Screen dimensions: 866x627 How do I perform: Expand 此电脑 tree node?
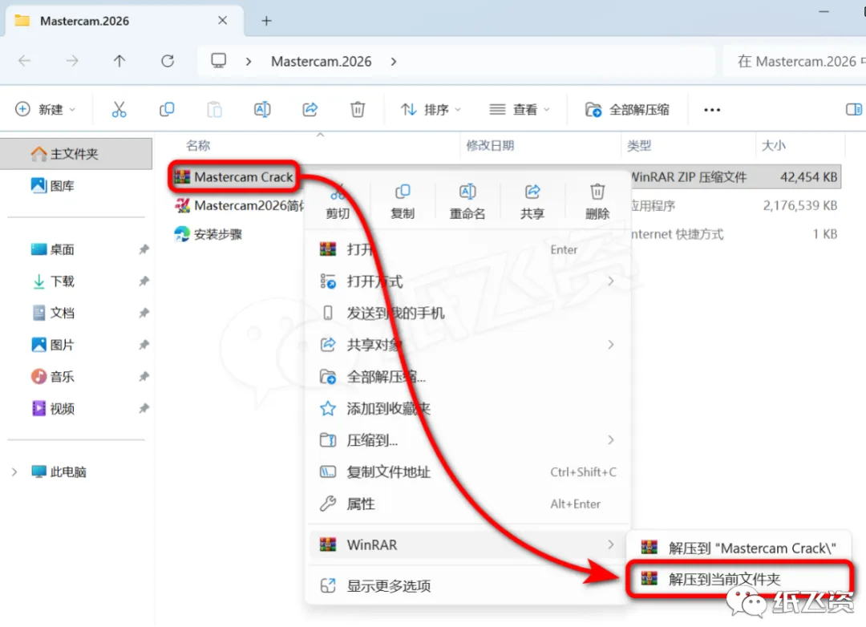coord(15,471)
